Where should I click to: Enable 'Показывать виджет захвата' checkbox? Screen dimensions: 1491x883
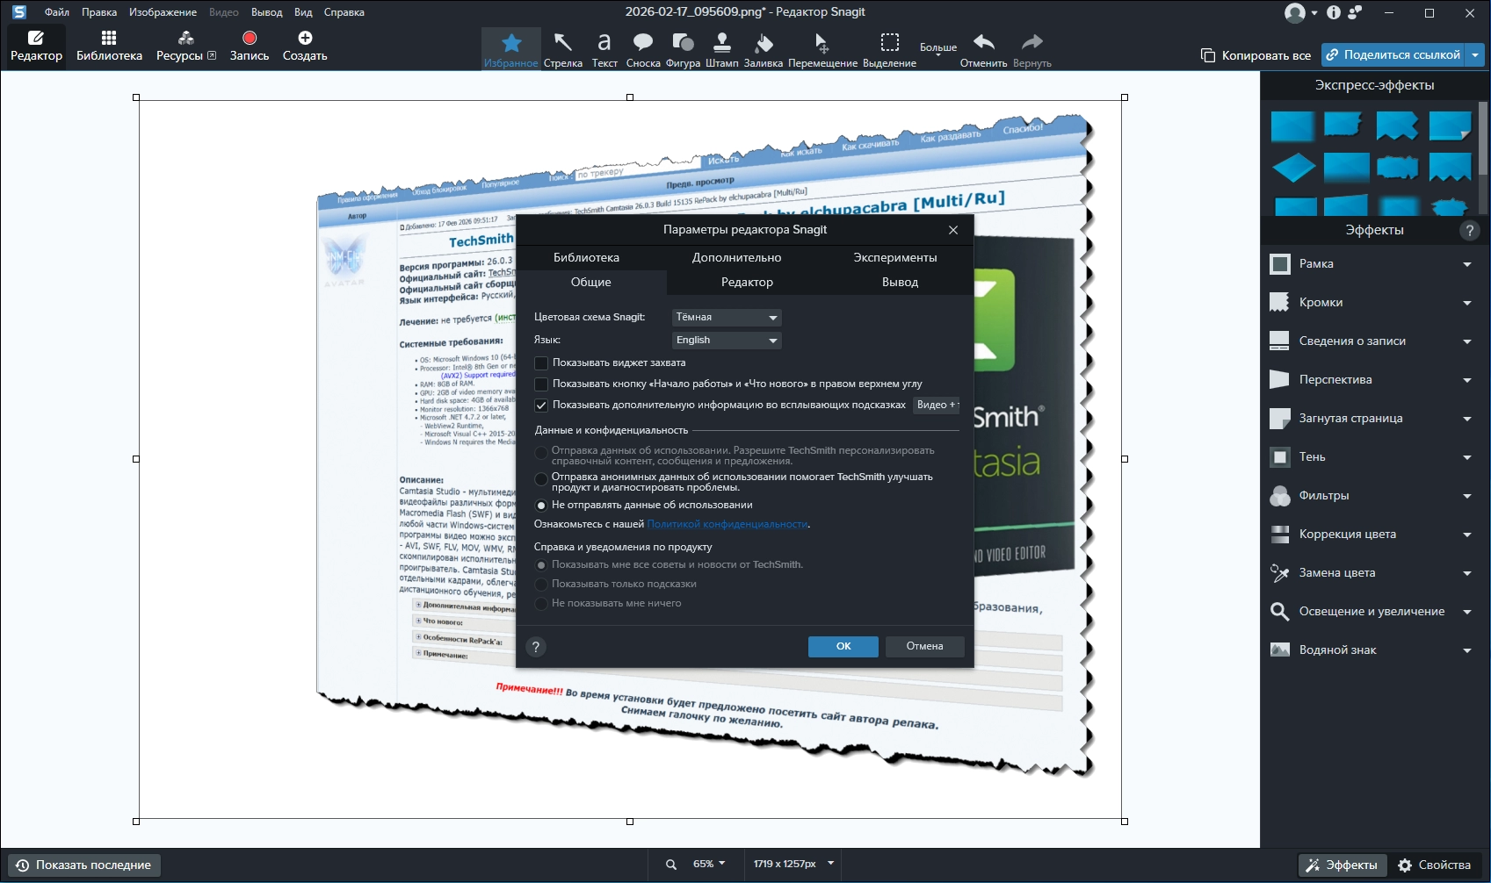coord(541,363)
